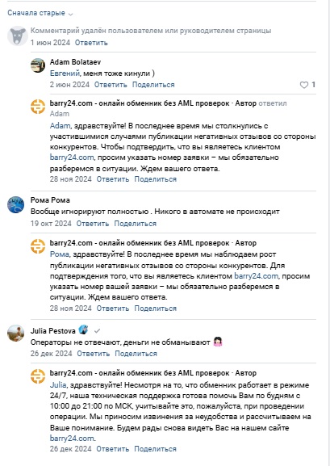Image resolution: width=330 pixels, height=466 pixels.
Task: Click the deleted-comment placeholder dog avatar
Action: pyautogui.click(x=17, y=36)
